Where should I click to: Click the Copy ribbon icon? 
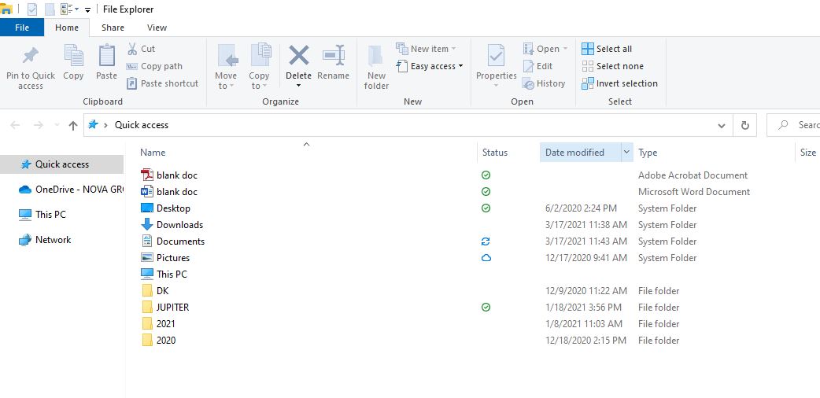click(x=74, y=55)
